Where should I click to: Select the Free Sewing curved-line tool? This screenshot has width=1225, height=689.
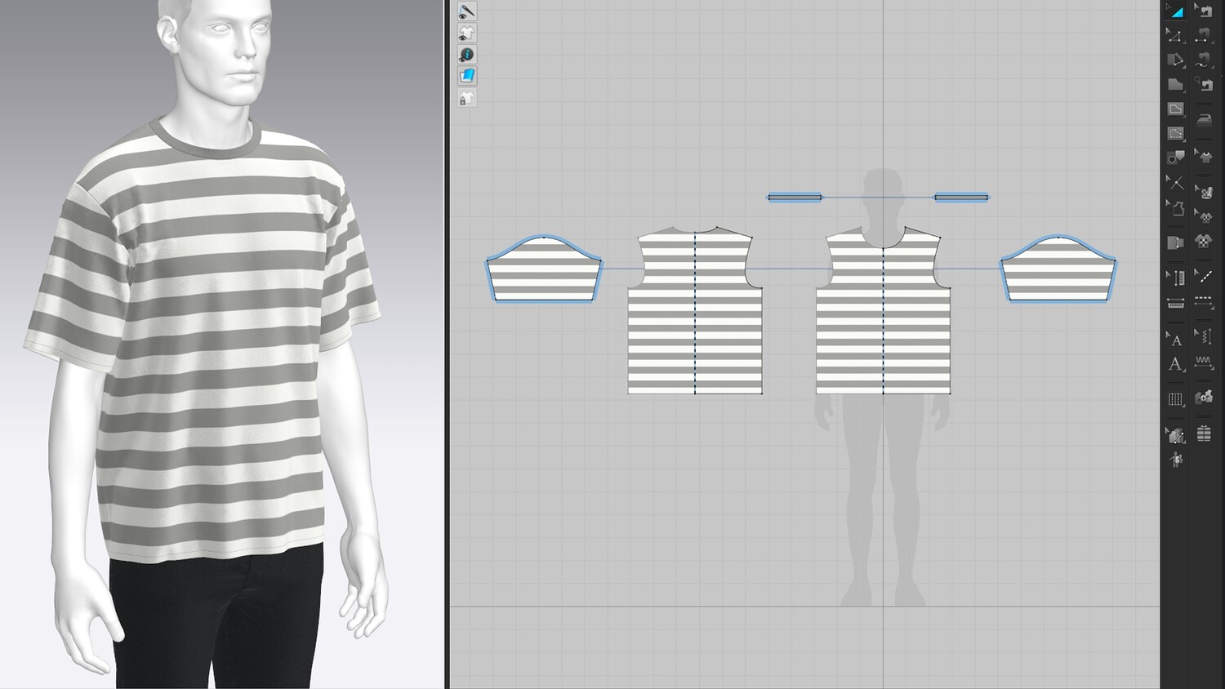1204,60
